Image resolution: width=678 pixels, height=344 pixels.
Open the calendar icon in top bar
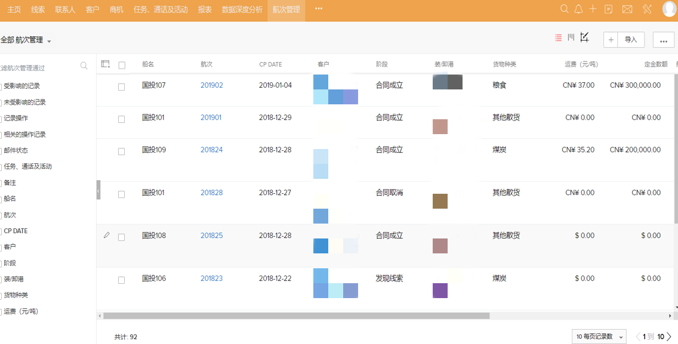[x=608, y=9]
